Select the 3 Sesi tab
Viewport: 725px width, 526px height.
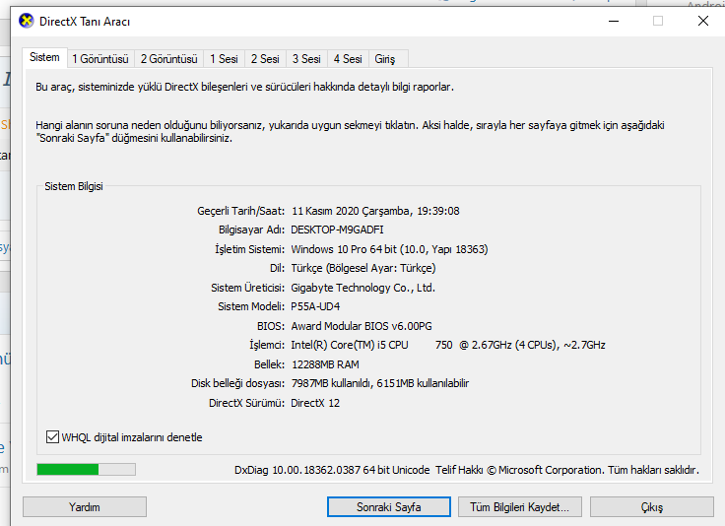point(306,59)
